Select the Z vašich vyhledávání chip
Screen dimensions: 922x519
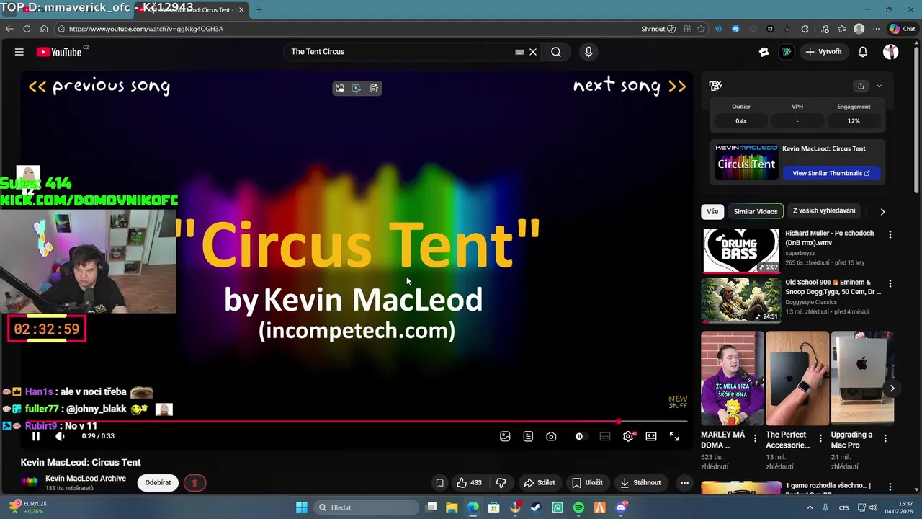824,211
